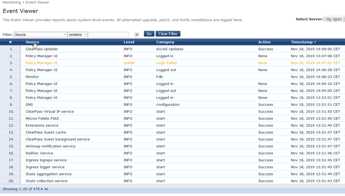Click the filter value text field
This screenshot has width=345, height=196.
pyautogui.click(x=109, y=34)
